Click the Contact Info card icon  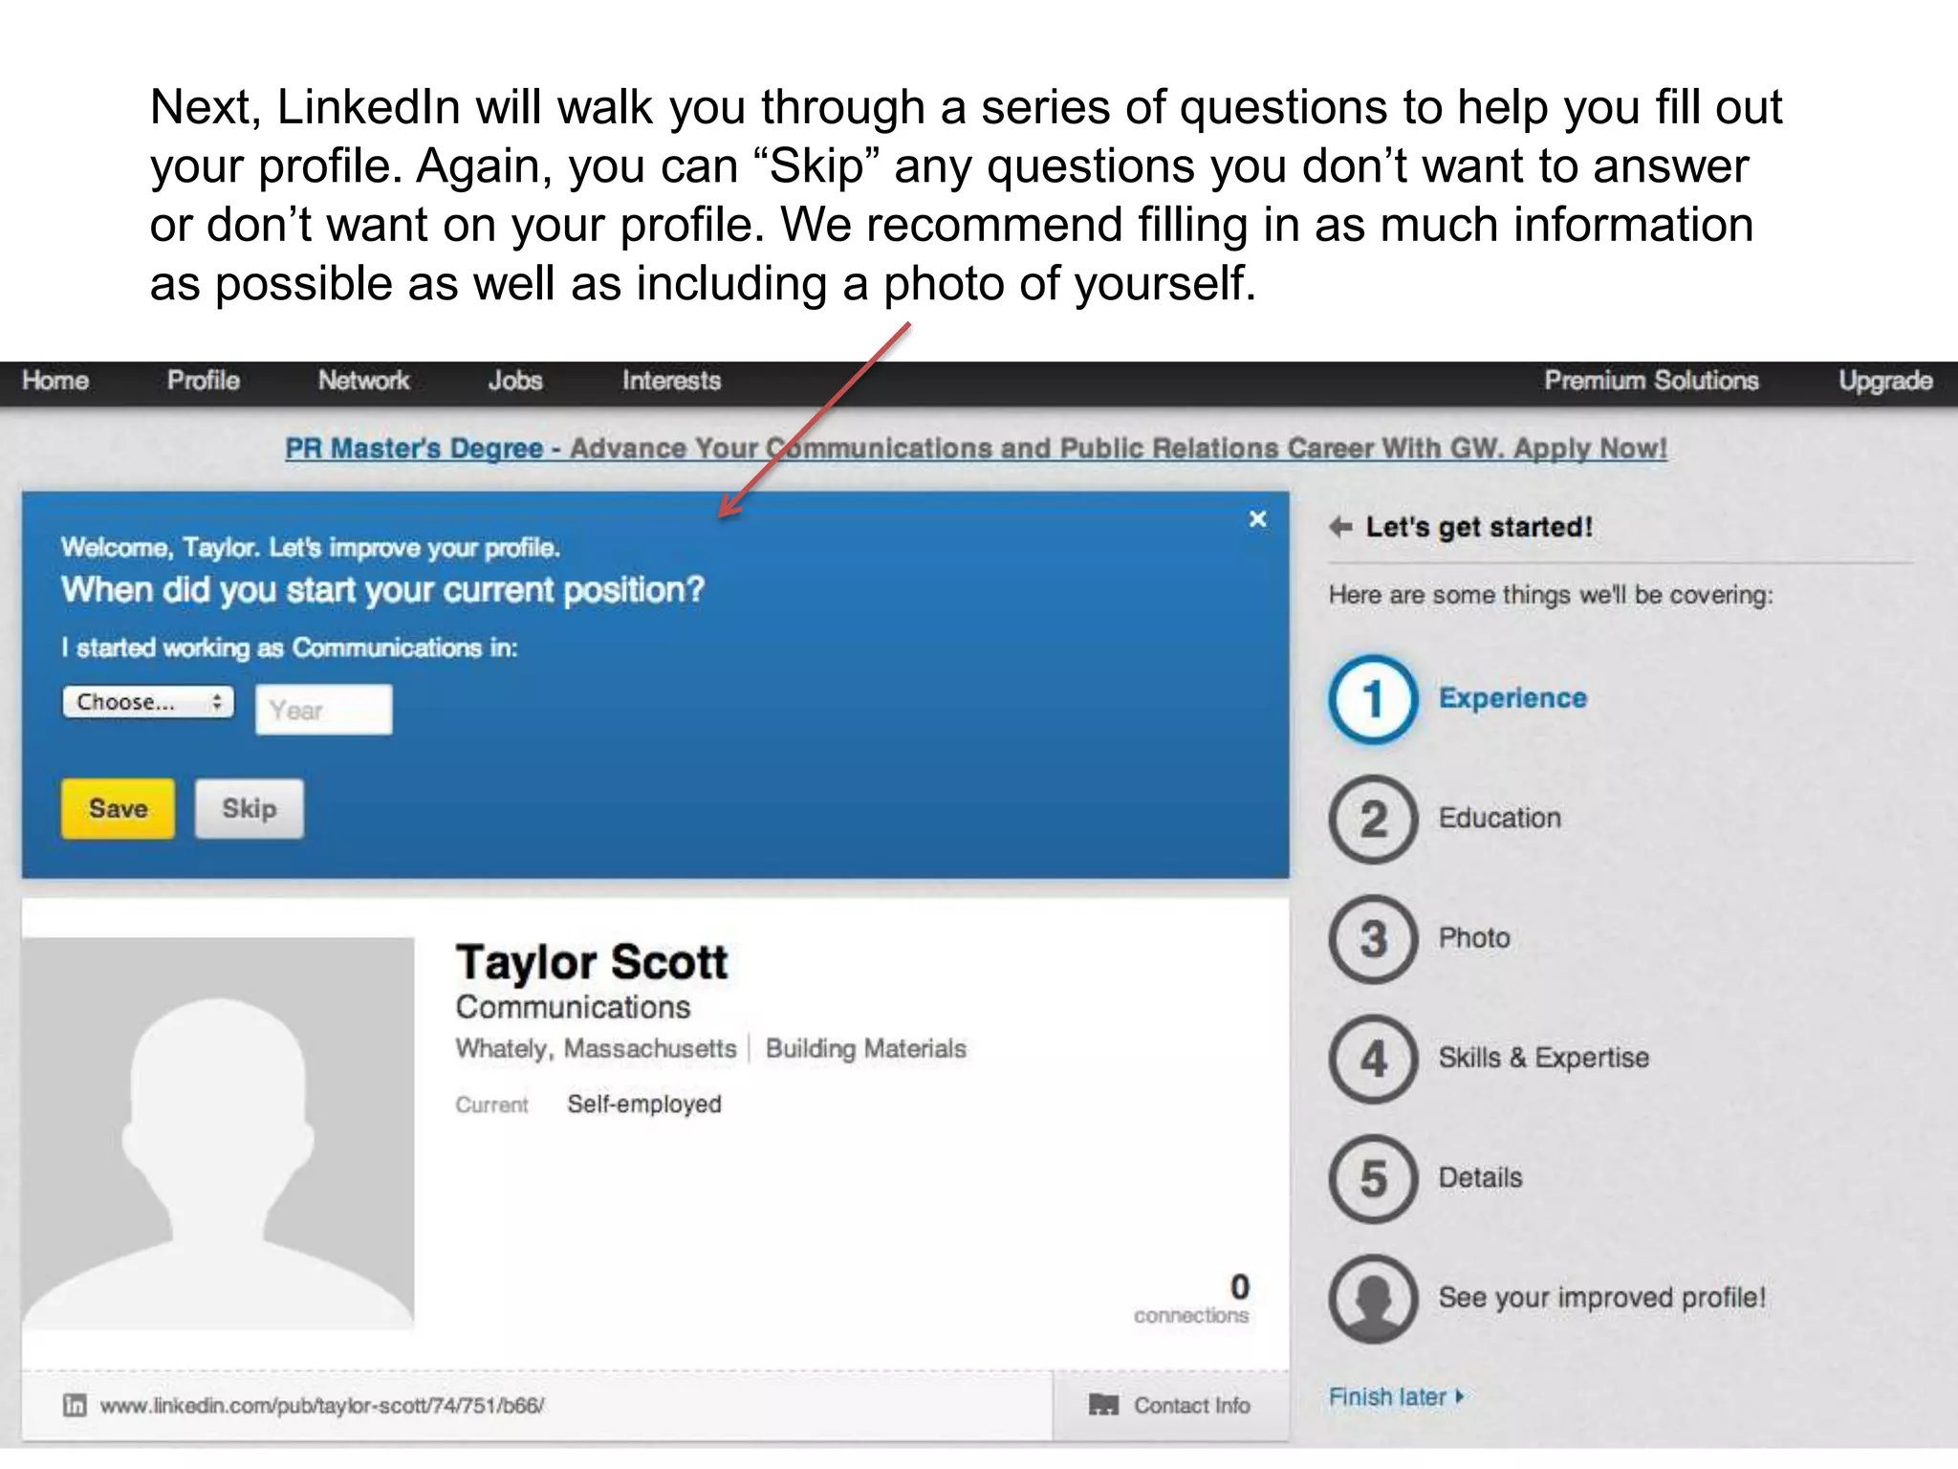coord(1103,1405)
